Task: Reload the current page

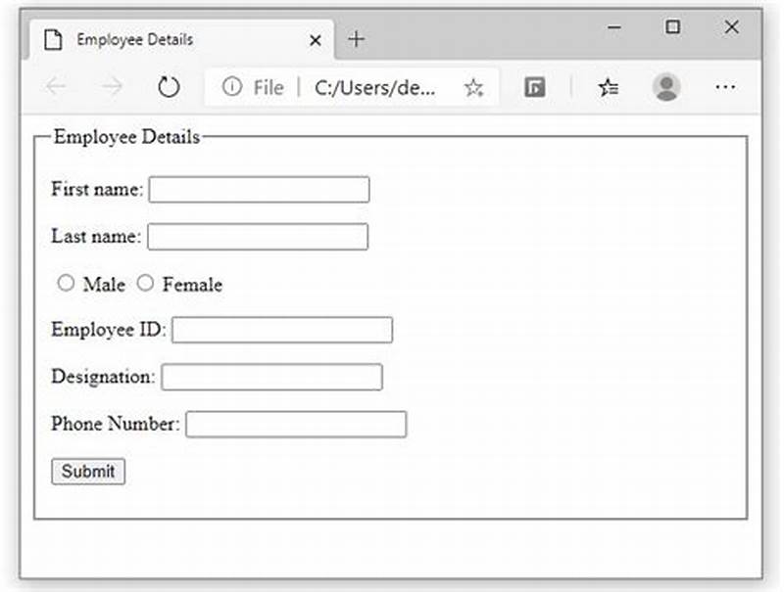Action: (x=169, y=86)
